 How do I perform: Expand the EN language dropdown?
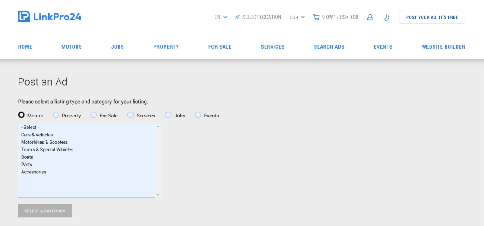tap(220, 17)
